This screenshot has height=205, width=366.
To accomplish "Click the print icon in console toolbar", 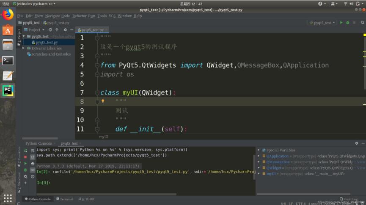I will click(x=33, y=163).
